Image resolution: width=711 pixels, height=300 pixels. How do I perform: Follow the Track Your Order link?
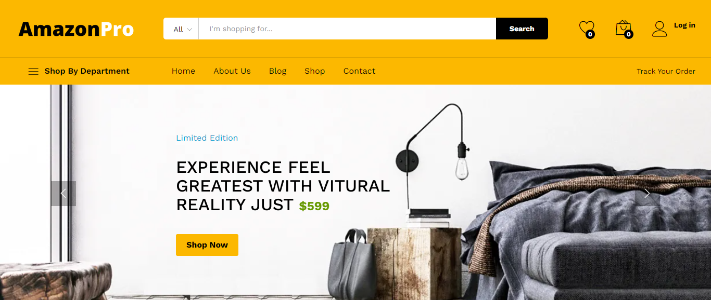click(666, 71)
